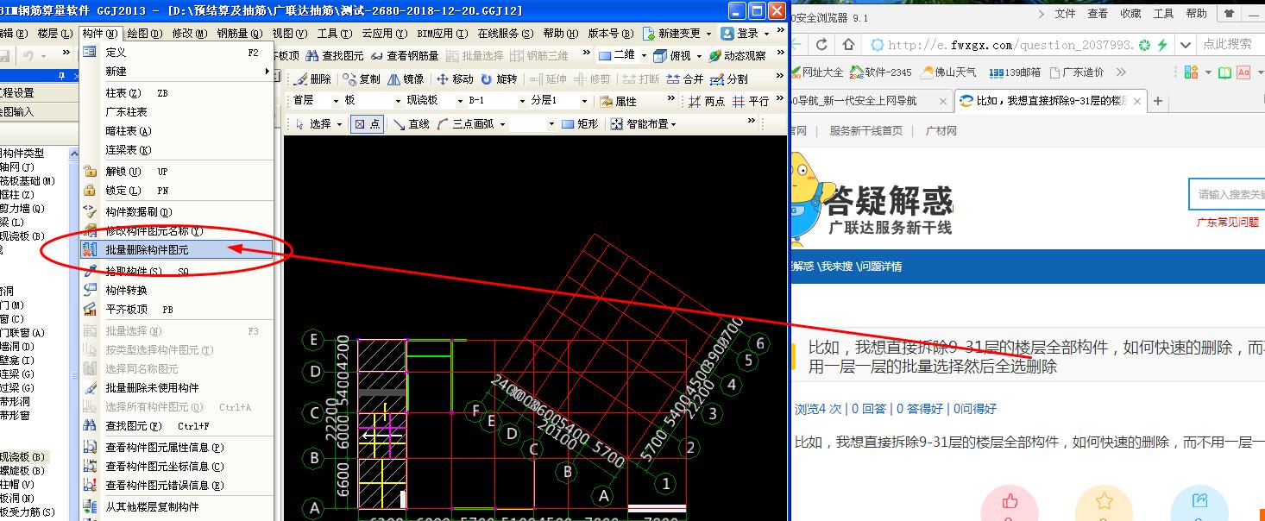Select the 直线 line draw tool

tap(412, 124)
